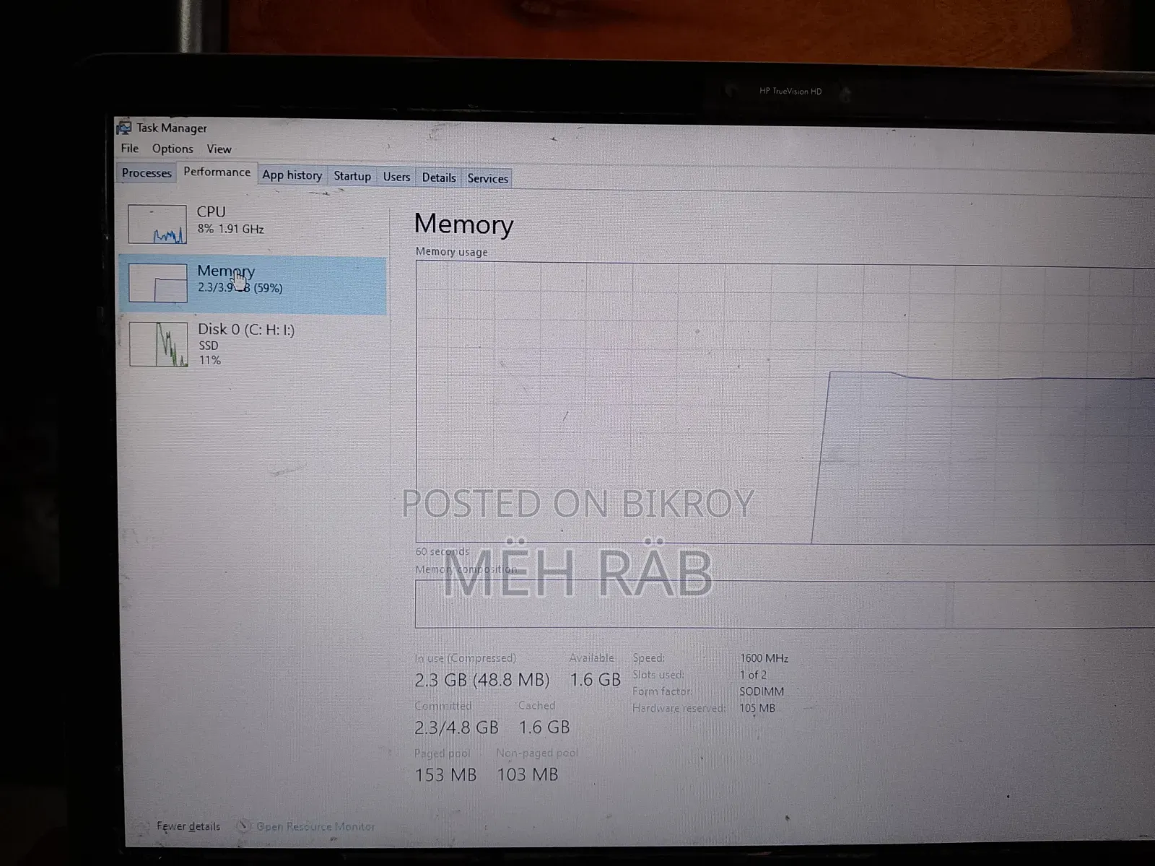
Task: Click the 1 of 2 slots used value
Action: [753, 675]
